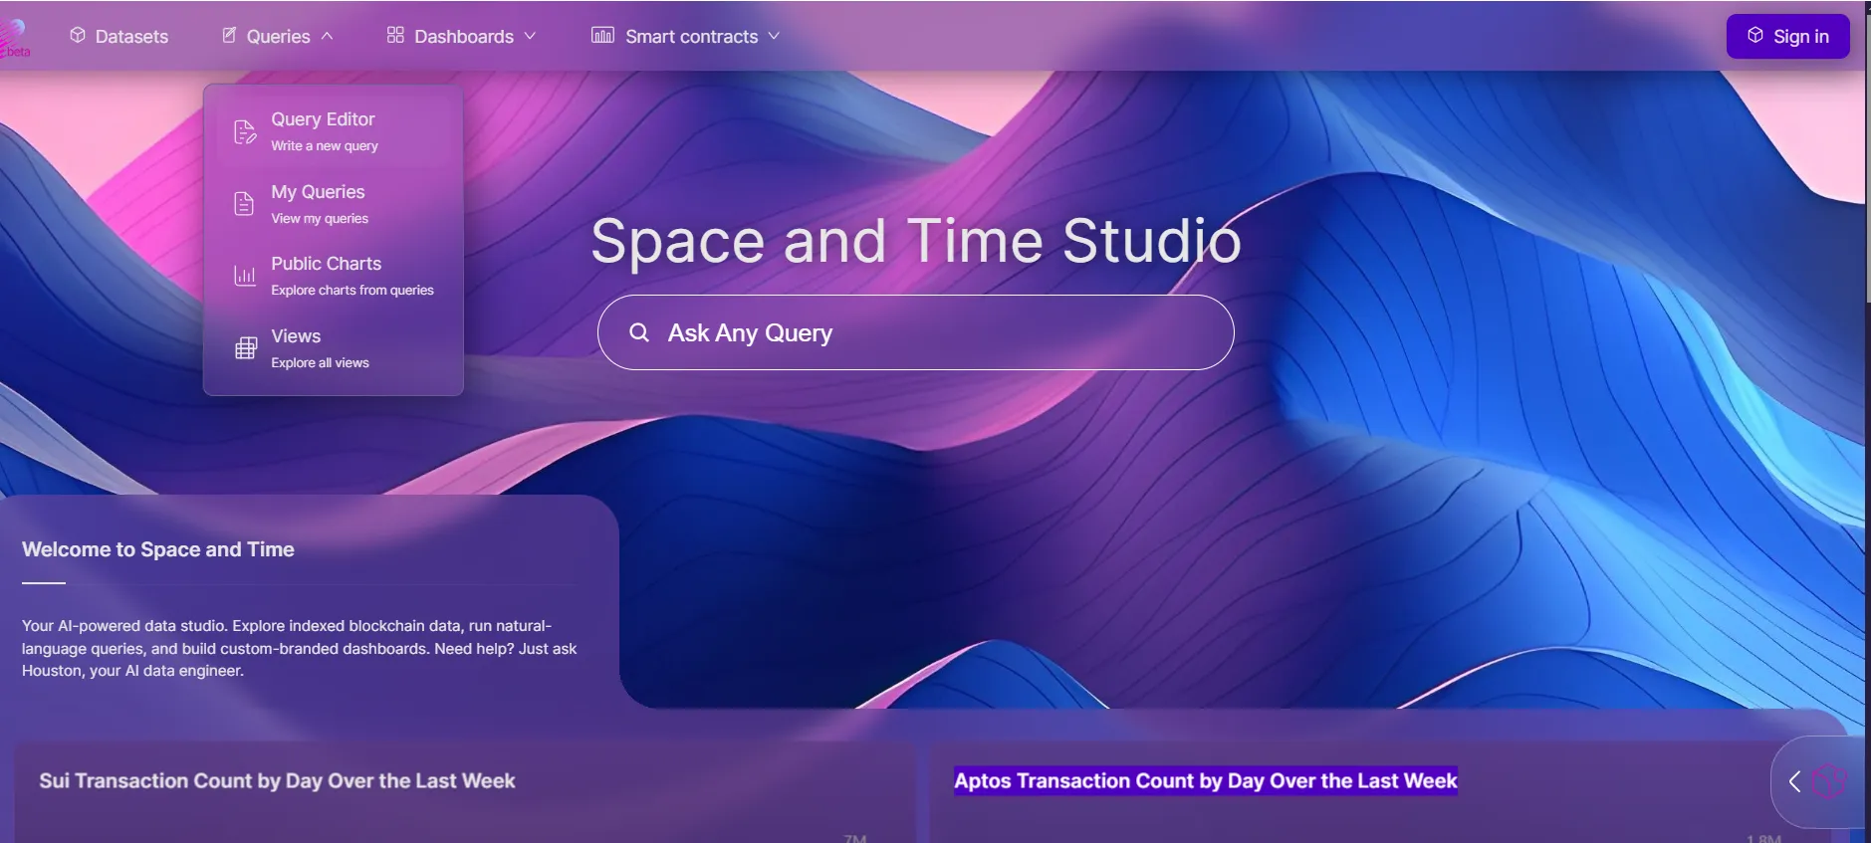Expand the side panel with left chevron
The width and height of the screenshot is (1871, 843).
pos(1794,782)
